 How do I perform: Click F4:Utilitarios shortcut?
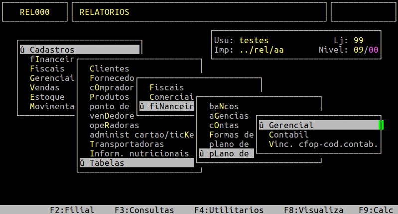point(229,210)
